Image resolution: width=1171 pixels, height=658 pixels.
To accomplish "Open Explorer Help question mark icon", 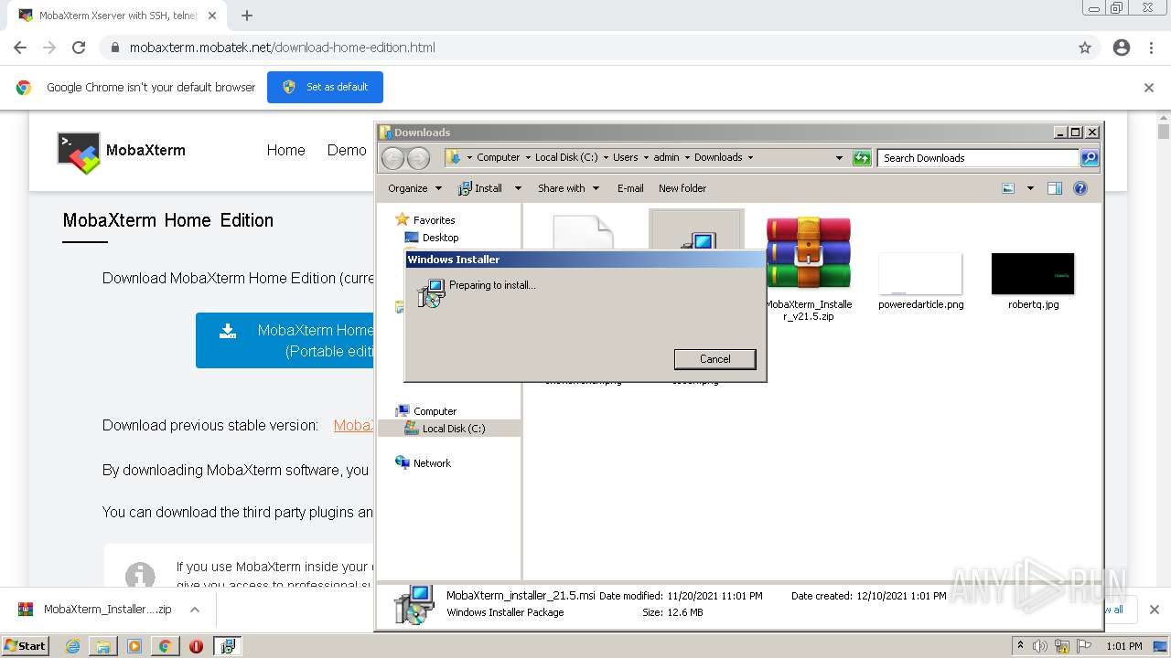I will click(1080, 188).
